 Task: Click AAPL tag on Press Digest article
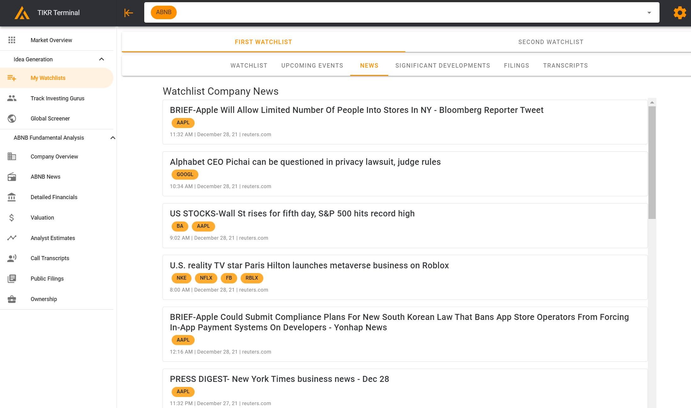coord(183,392)
